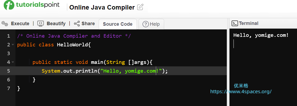Switch to the Source Code tab

117,24
